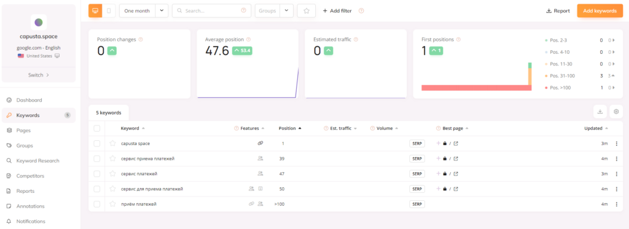The image size is (629, 229).
Task: Check the приём платежей row checkbox
Action: click(96, 205)
